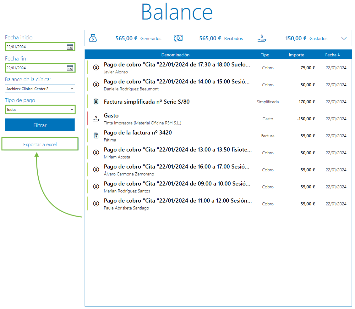Open the Fecha fin calendar picker icon
Viewport: 355px width, 309px height.
click(70, 68)
